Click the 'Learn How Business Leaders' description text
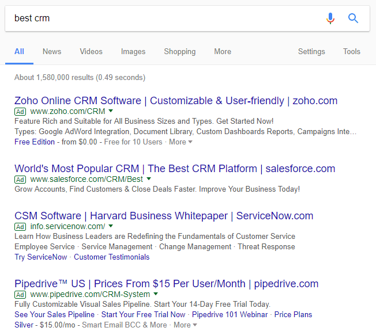Screen dimensions: 376x335 click(155, 237)
